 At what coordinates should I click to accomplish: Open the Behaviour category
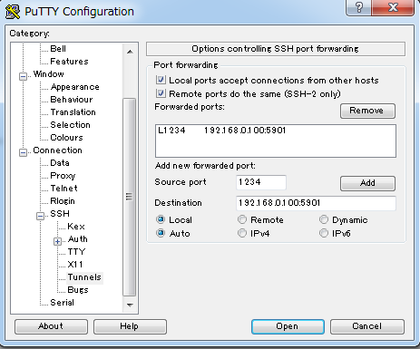tap(72, 100)
